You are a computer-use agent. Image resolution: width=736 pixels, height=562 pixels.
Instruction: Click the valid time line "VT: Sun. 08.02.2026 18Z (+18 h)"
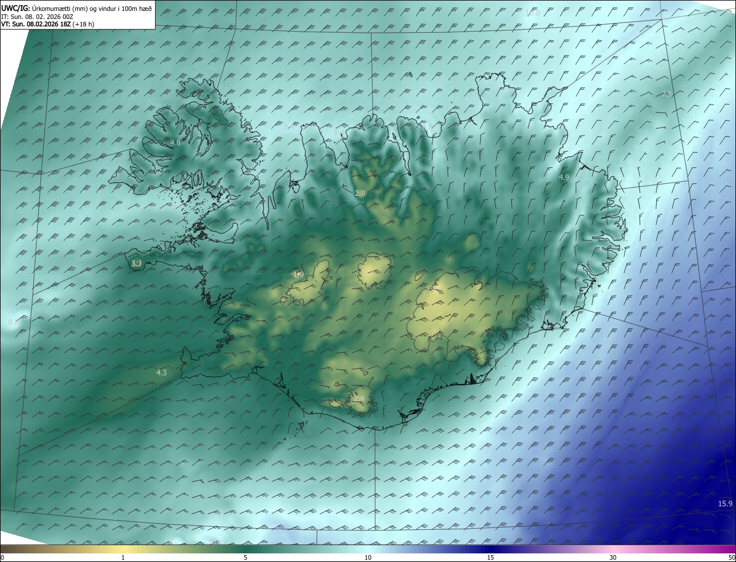(48, 24)
